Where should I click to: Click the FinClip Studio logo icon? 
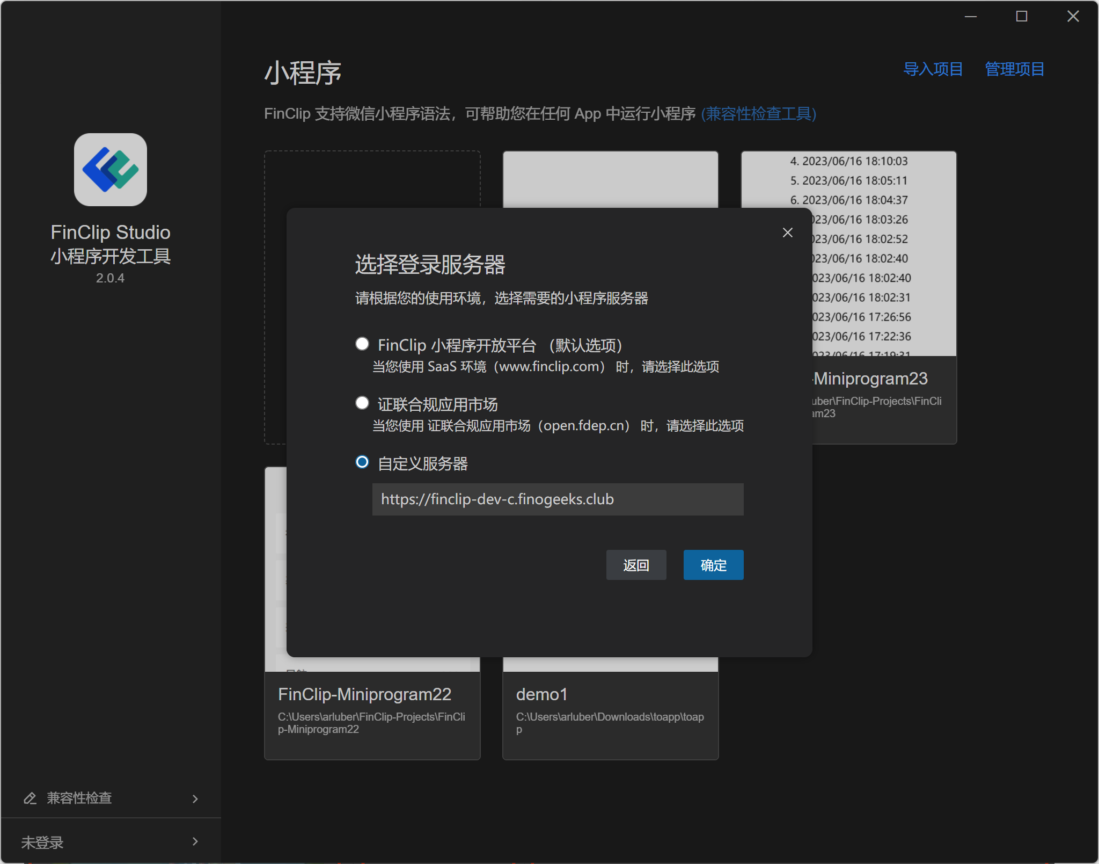(x=110, y=170)
